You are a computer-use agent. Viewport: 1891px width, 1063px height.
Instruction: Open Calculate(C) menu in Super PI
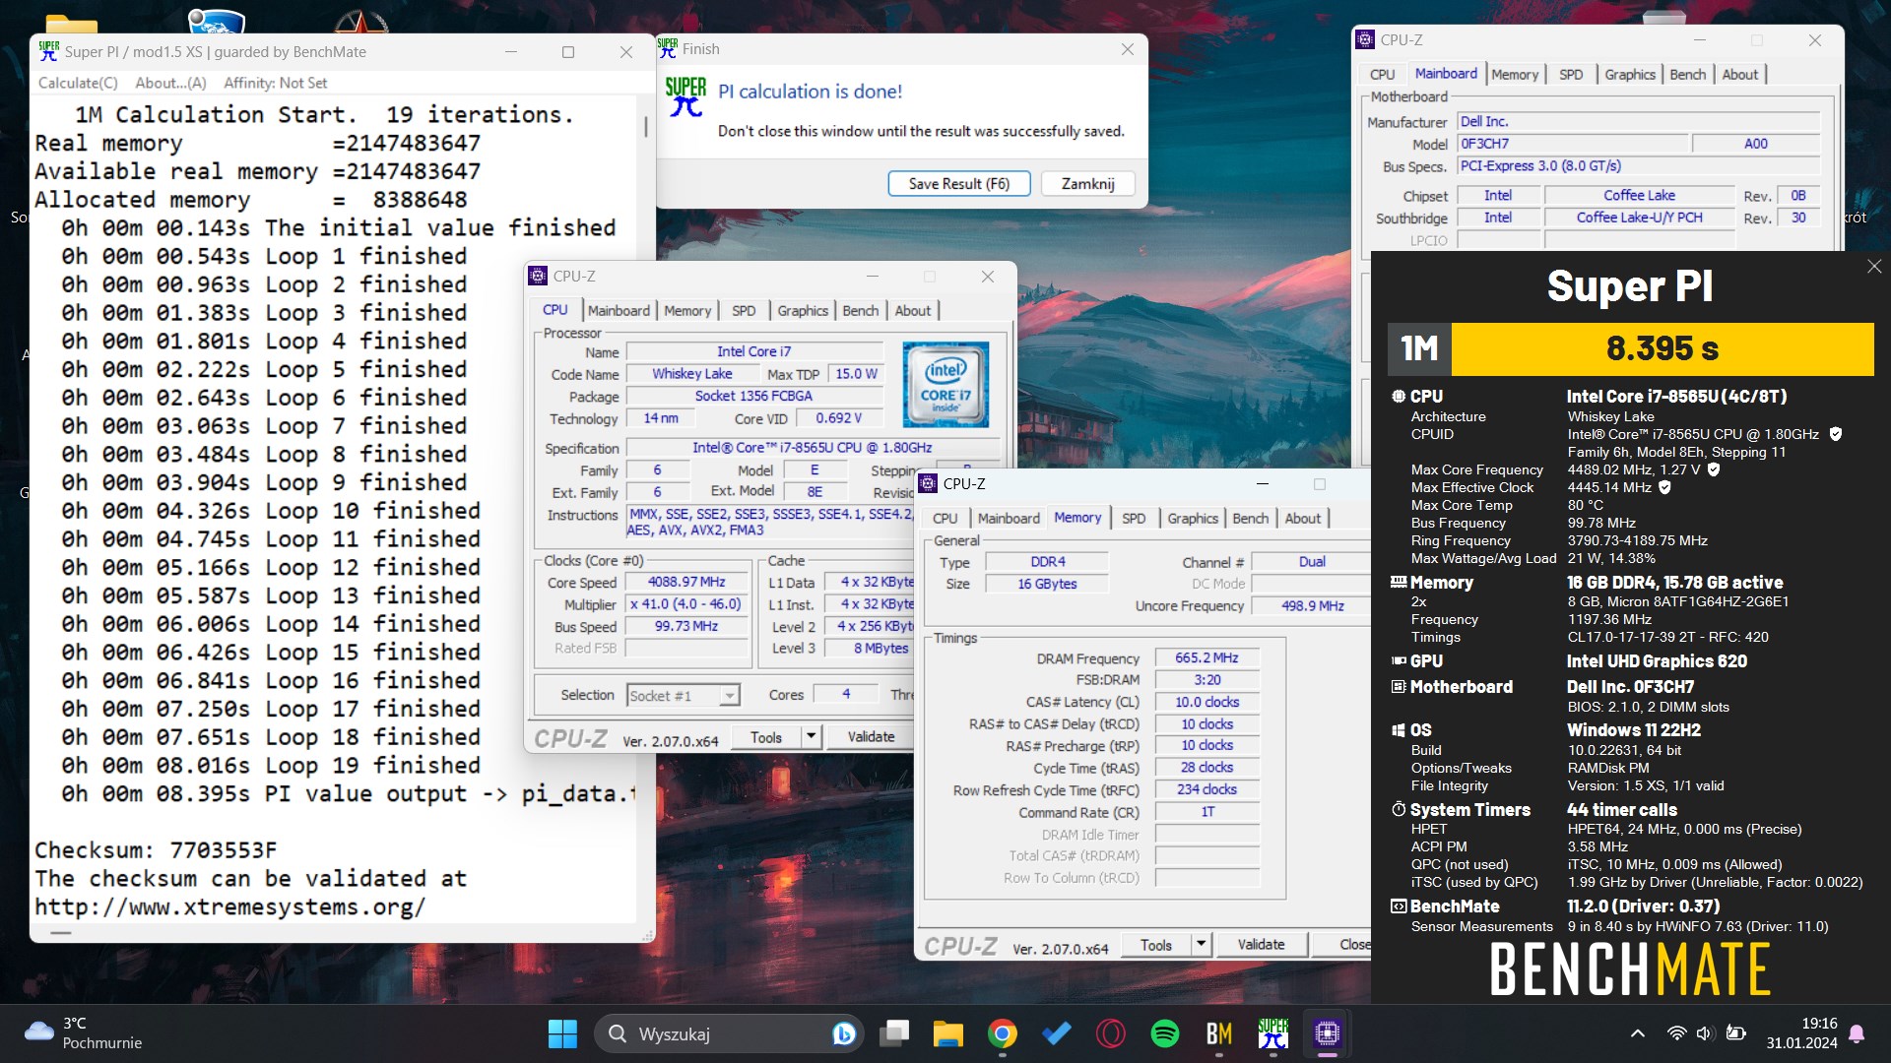[78, 83]
